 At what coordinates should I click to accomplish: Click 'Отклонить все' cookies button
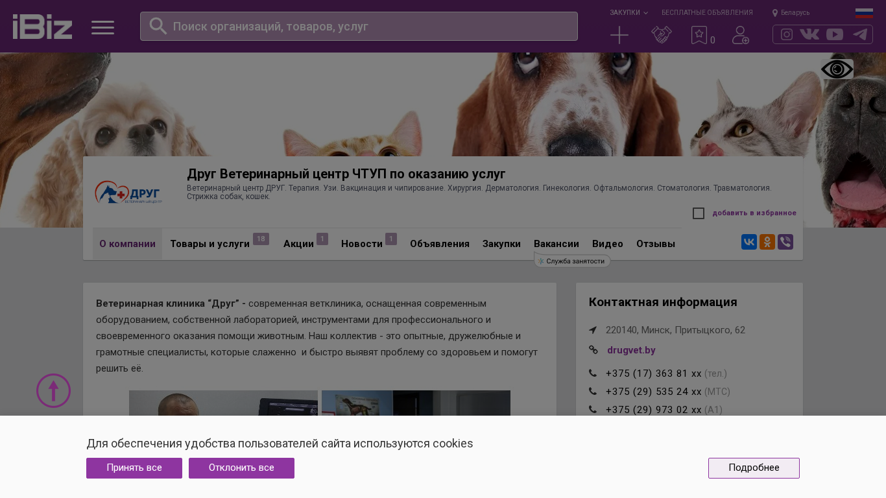coord(241,468)
